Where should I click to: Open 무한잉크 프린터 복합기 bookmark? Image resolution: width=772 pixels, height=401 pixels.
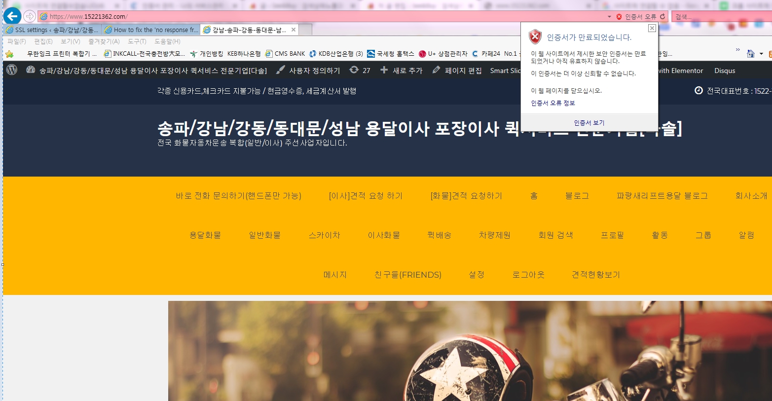click(x=62, y=54)
